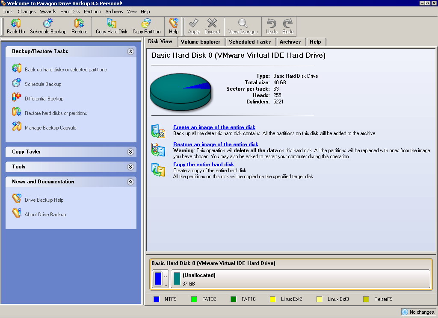The image size is (438, 318).
Task: Click the NTFS blue legend swatch
Action: pyautogui.click(x=157, y=299)
